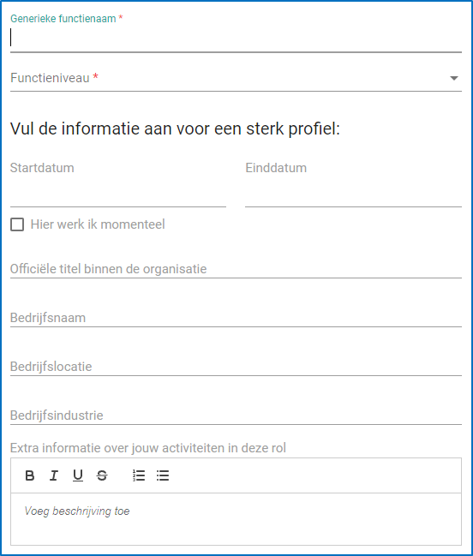Select the Bedrijfsnaam input field

236,318
